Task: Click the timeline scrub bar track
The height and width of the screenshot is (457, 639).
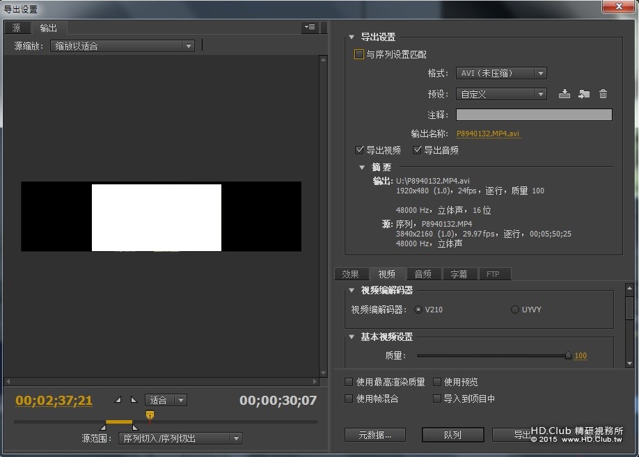Action: click(166, 422)
